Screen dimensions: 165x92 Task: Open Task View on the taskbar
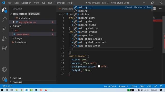(12, 90)
